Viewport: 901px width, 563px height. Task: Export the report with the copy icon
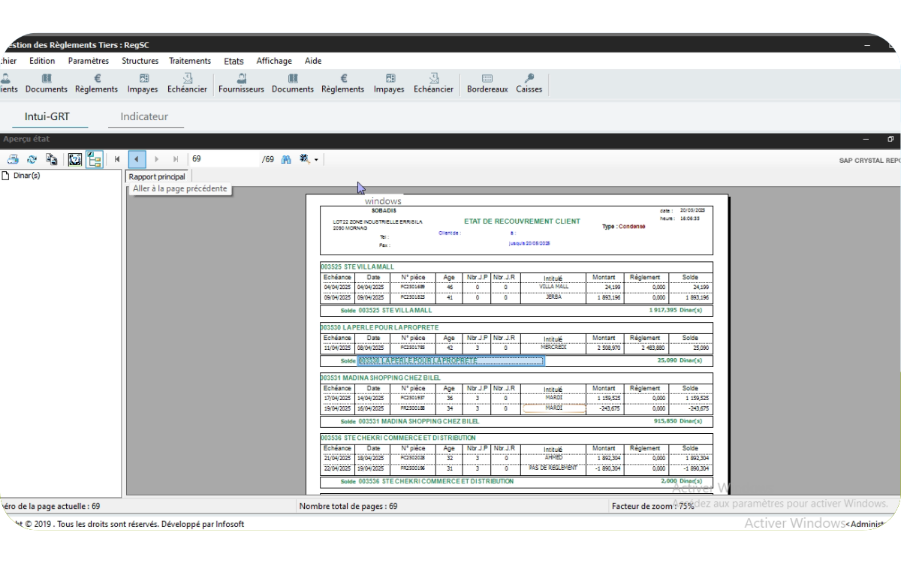(52, 159)
